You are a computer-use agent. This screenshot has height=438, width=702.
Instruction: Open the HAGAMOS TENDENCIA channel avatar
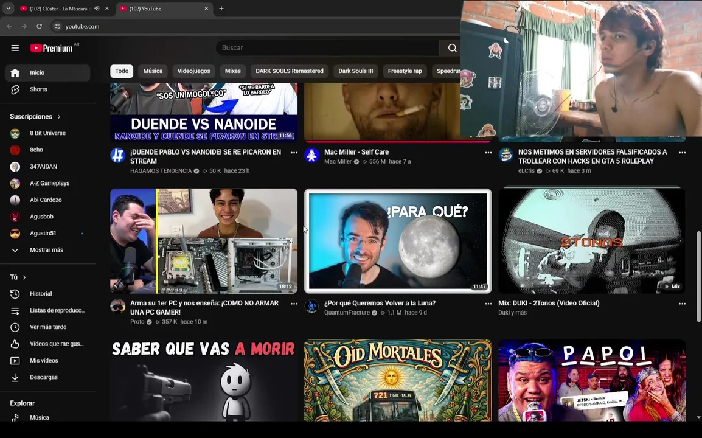pos(118,155)
